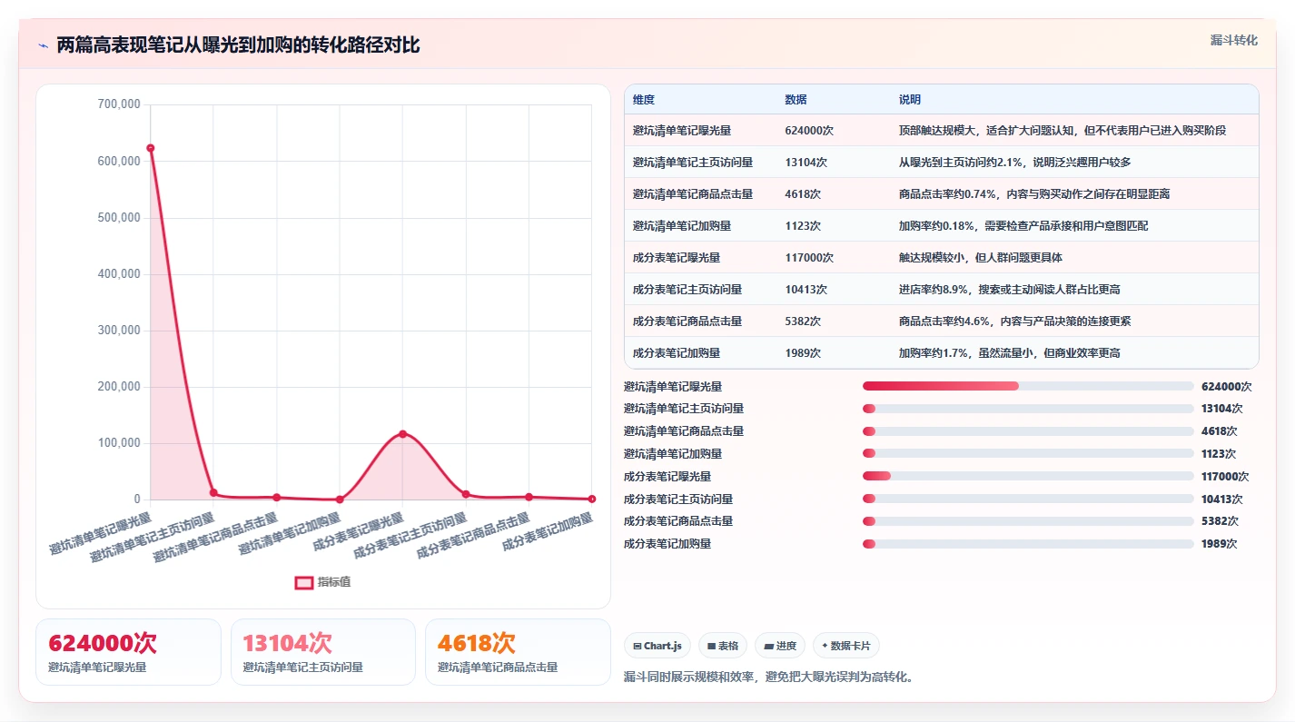This screenshot has width=1295, height=722.
Task: Click the 数据 column header
Action: [796, 100]
